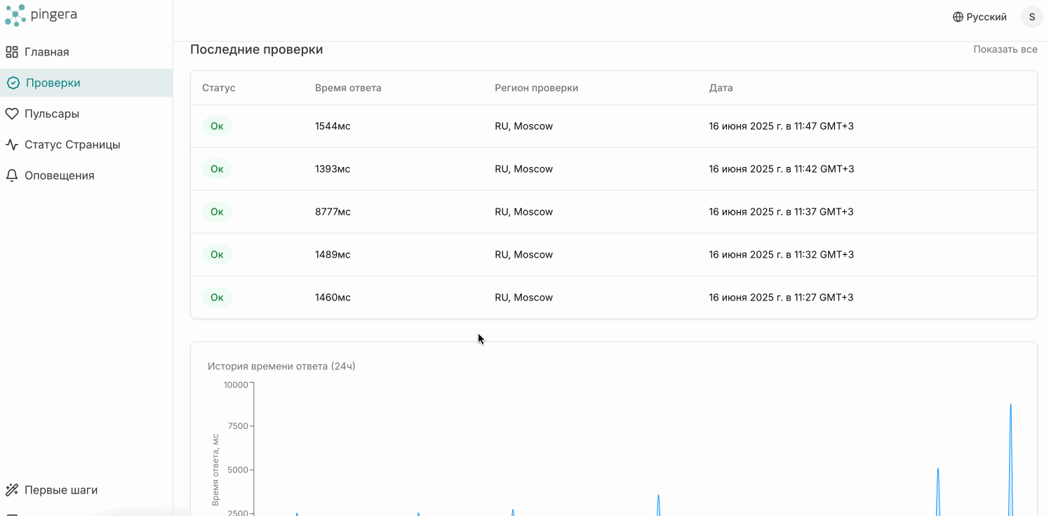Click the 1544мс response time value
This screenshot has width=1049, height=516.
(x=333, y=126)
